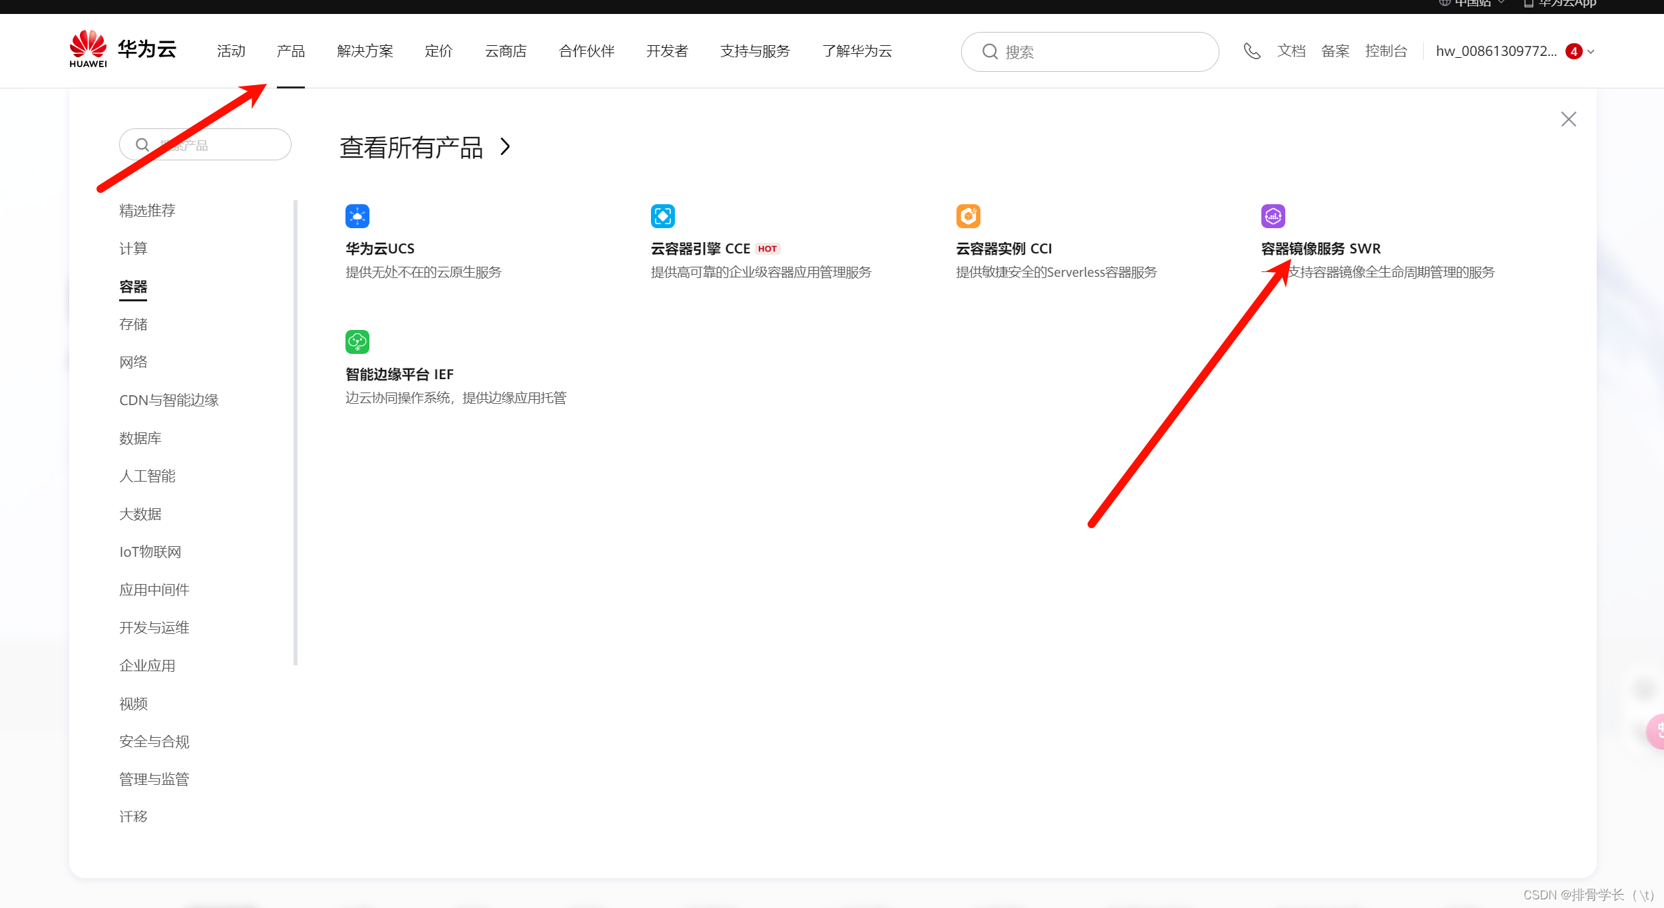Open the 产品 menu
Viewport: 1664px width, 908px height.
point(291,51)
